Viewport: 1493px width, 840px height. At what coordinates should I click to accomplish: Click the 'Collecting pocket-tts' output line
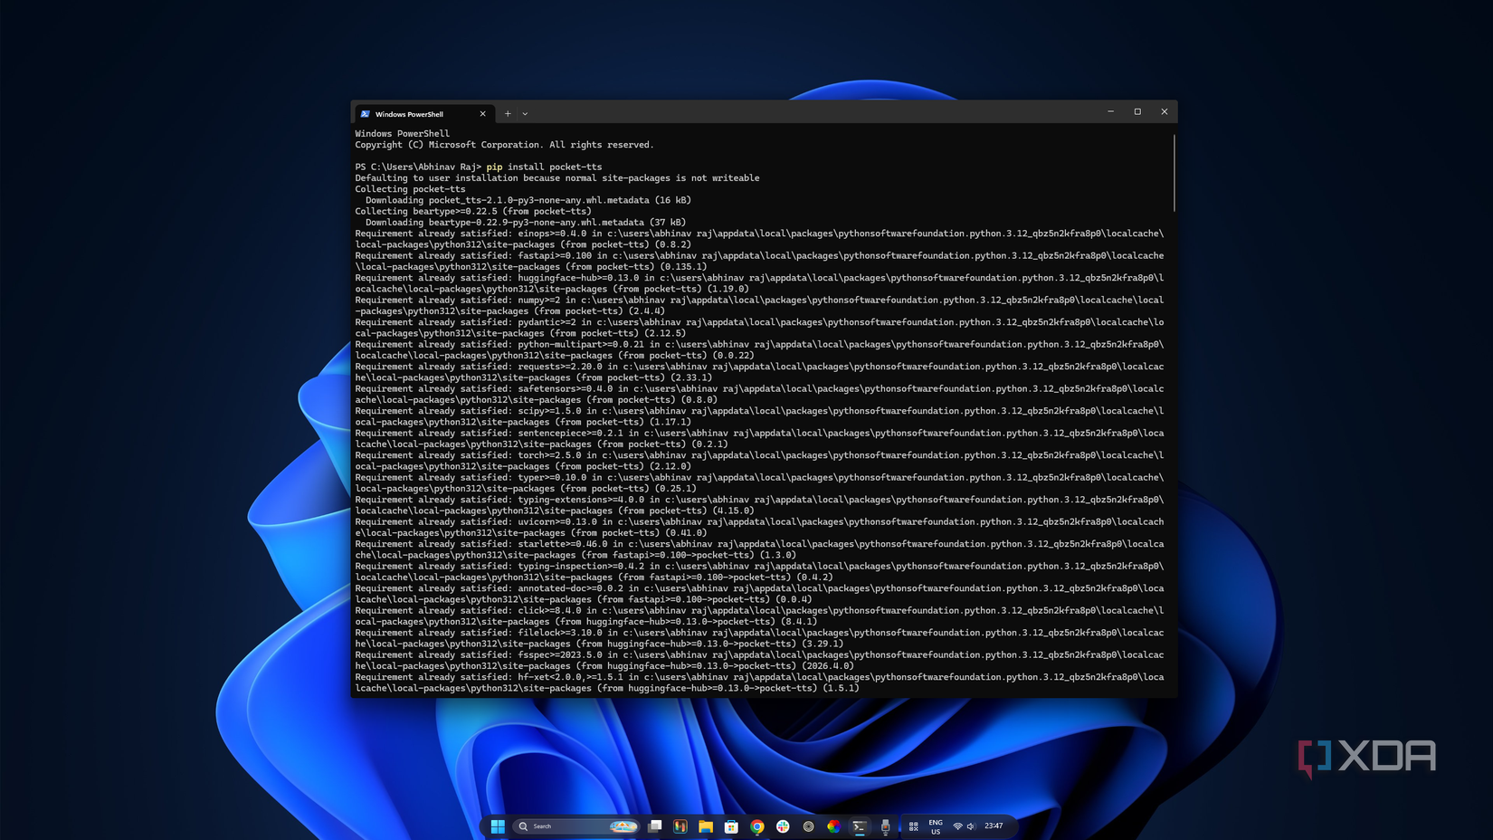tap(410, 189)
